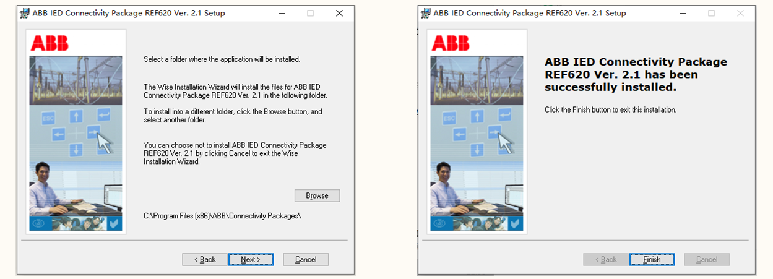Viewport: 773px width, 279px height.
Task: Click Next in the left setup window
Action: tap(251, 259)
